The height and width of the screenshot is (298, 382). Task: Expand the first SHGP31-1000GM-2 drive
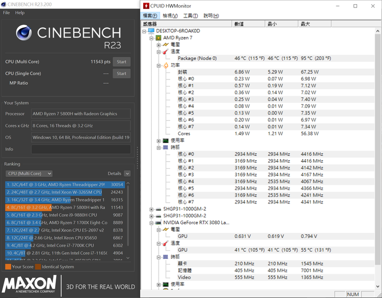152,209
